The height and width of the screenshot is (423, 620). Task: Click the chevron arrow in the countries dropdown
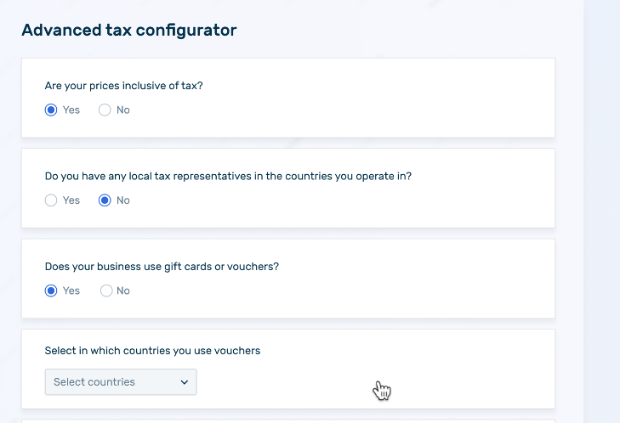pyautogui.click(x=185, y=382)
